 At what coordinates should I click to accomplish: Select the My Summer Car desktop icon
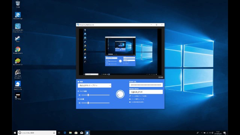[18, 61]
